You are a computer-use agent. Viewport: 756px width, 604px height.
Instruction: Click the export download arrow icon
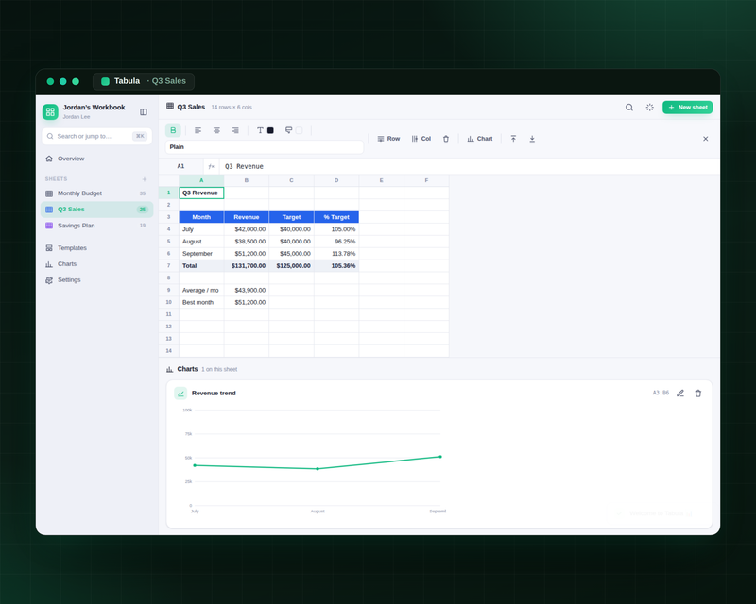pos(532,139)
